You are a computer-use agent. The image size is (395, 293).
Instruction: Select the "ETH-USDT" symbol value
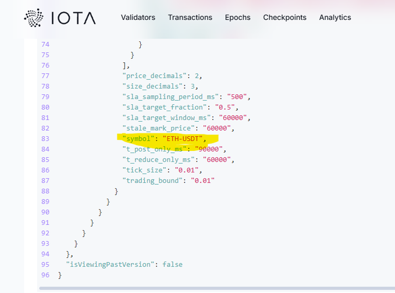[183, 139]
